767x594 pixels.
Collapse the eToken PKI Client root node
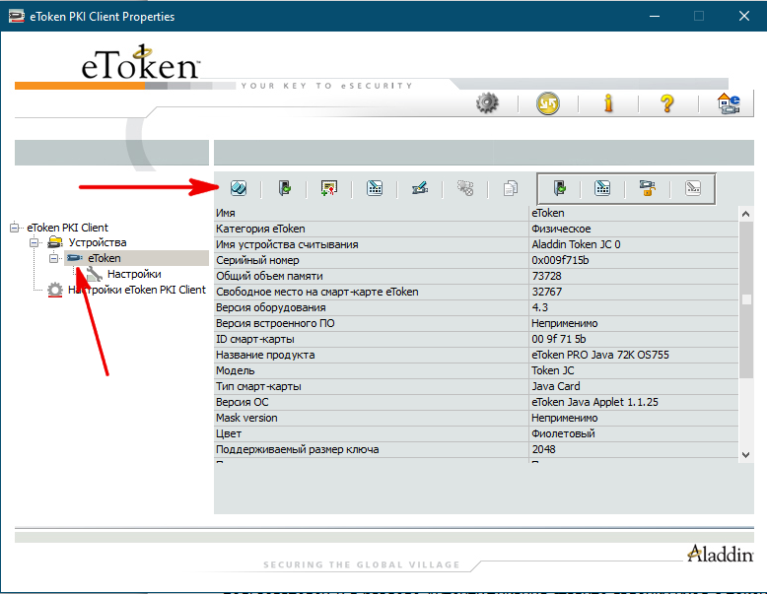[x=15, y=228]
